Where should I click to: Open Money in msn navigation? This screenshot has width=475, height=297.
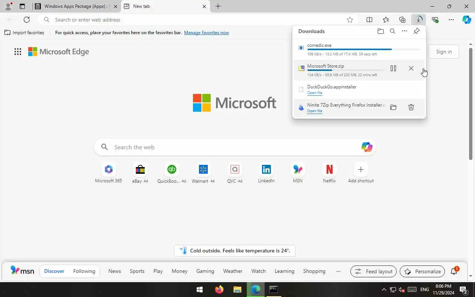(x=180, y=271)
